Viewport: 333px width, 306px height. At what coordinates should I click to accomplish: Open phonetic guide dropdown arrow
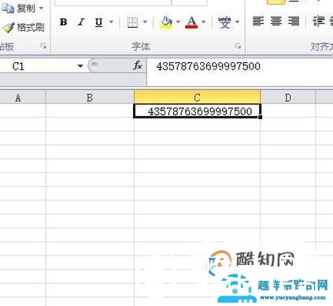[238, 22]
